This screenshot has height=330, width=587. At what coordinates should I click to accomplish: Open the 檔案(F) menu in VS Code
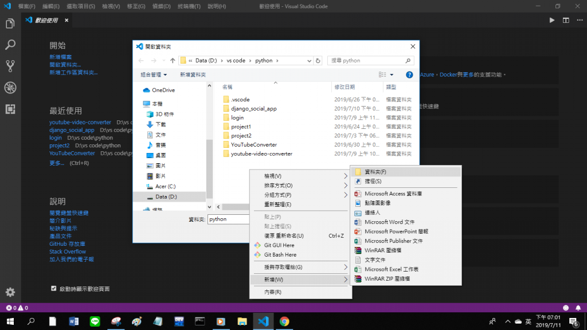coord(27,6)
